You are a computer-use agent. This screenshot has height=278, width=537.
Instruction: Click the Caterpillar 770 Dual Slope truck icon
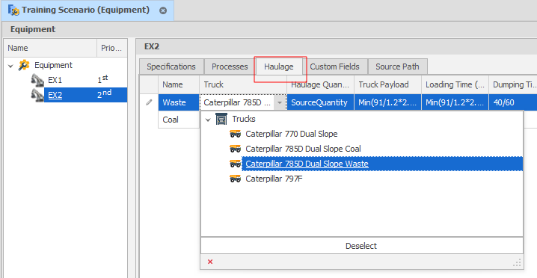(x=235, y=134)
